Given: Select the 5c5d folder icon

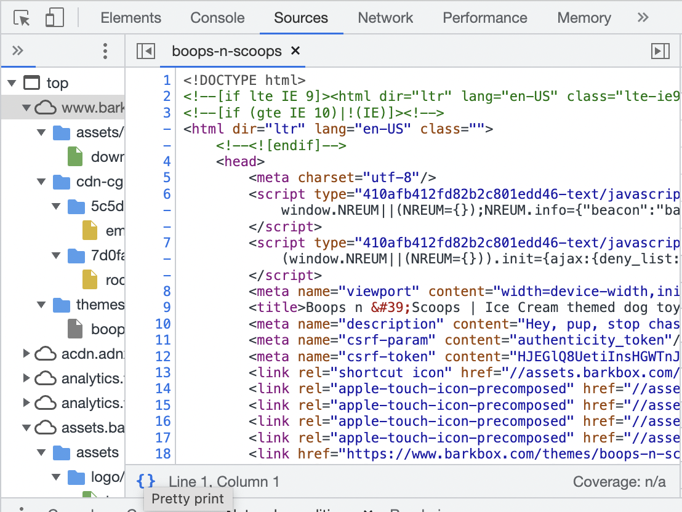Looking at the screenshot, I should coord(76,206).
